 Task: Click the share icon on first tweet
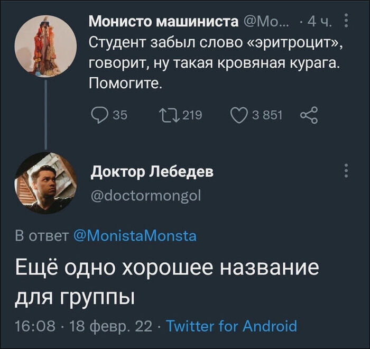coord(309,115)
